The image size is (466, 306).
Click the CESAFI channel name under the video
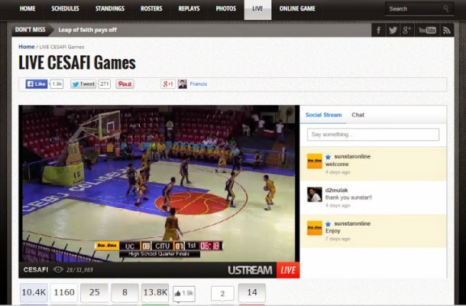point(36,270)
